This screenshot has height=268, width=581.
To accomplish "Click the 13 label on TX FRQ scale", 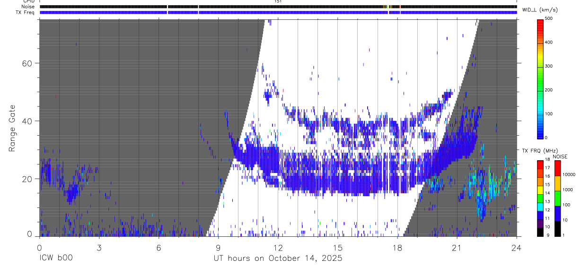I will click(x=548, y=202).
